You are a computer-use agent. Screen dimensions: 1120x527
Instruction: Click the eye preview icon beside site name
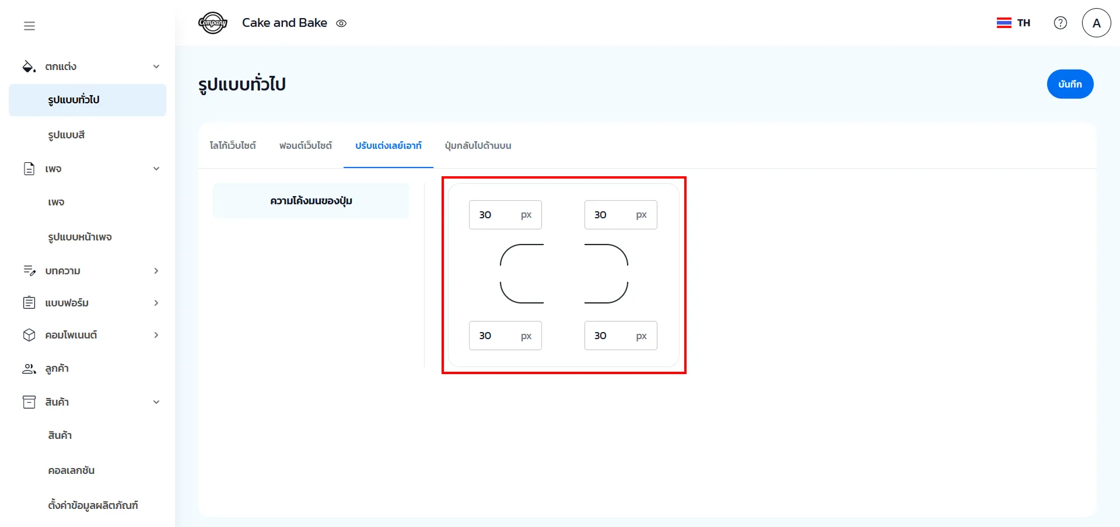341,23
